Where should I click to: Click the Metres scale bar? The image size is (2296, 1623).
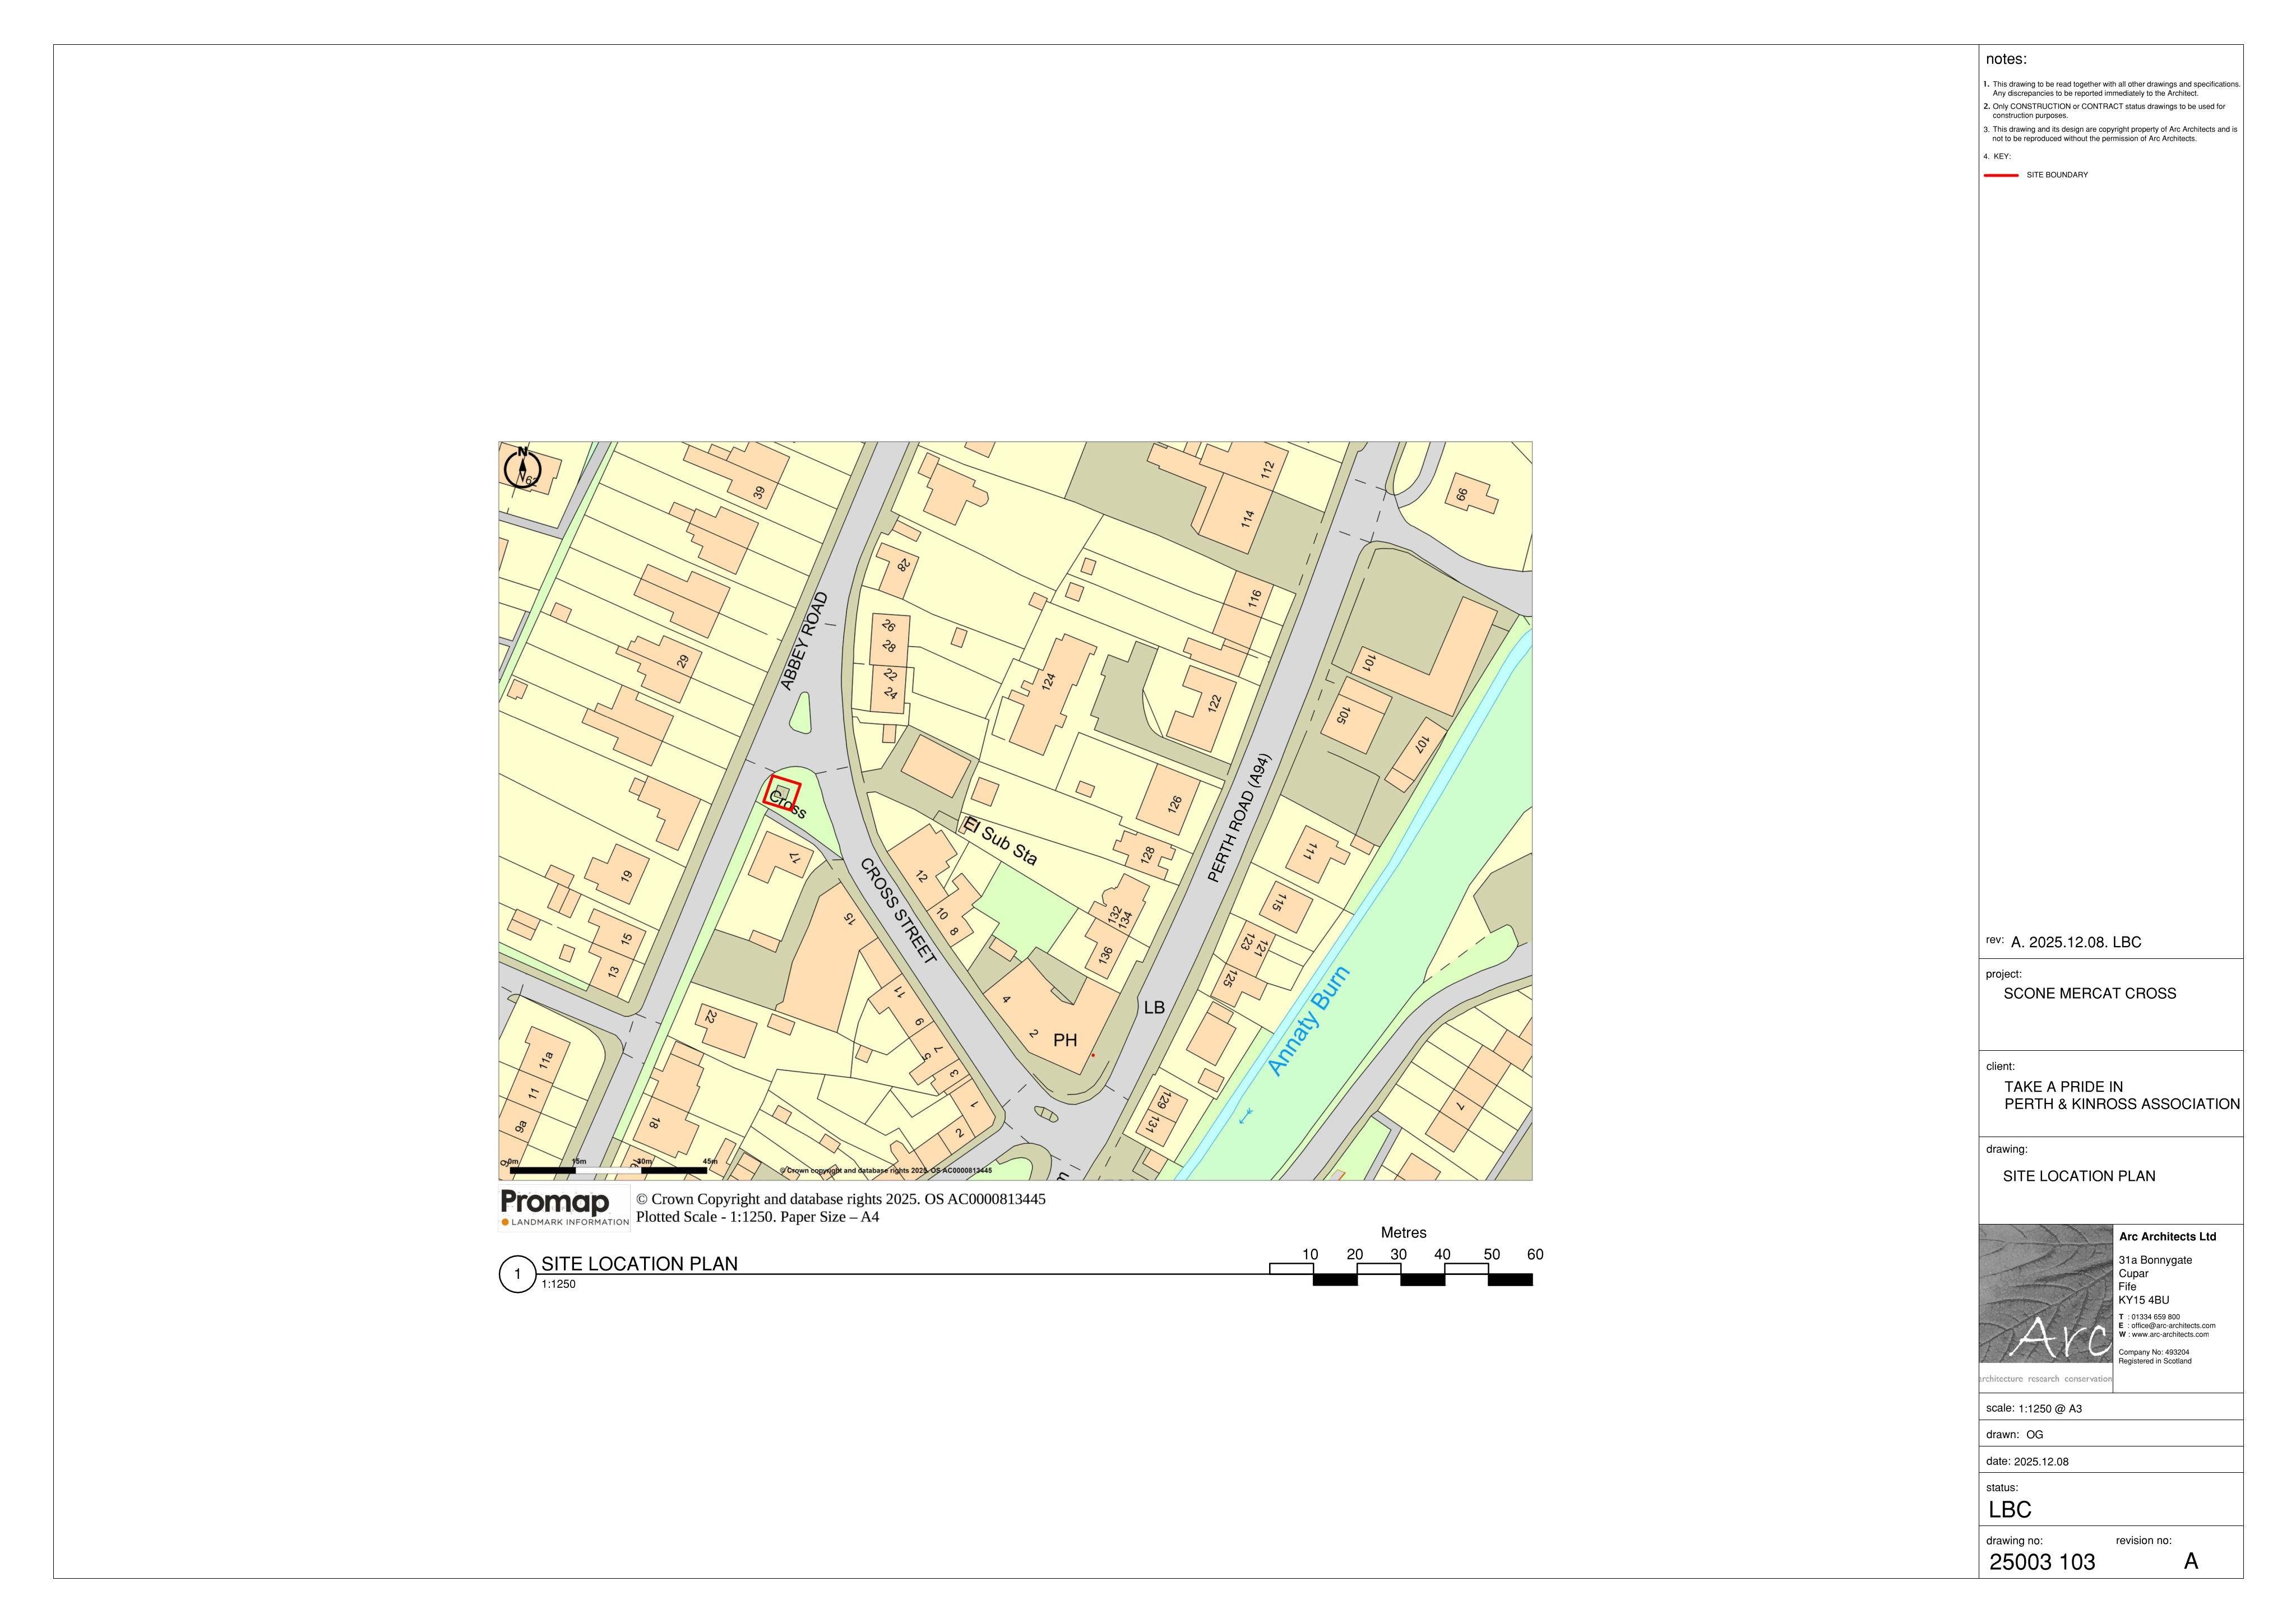coord(1401,1274)
